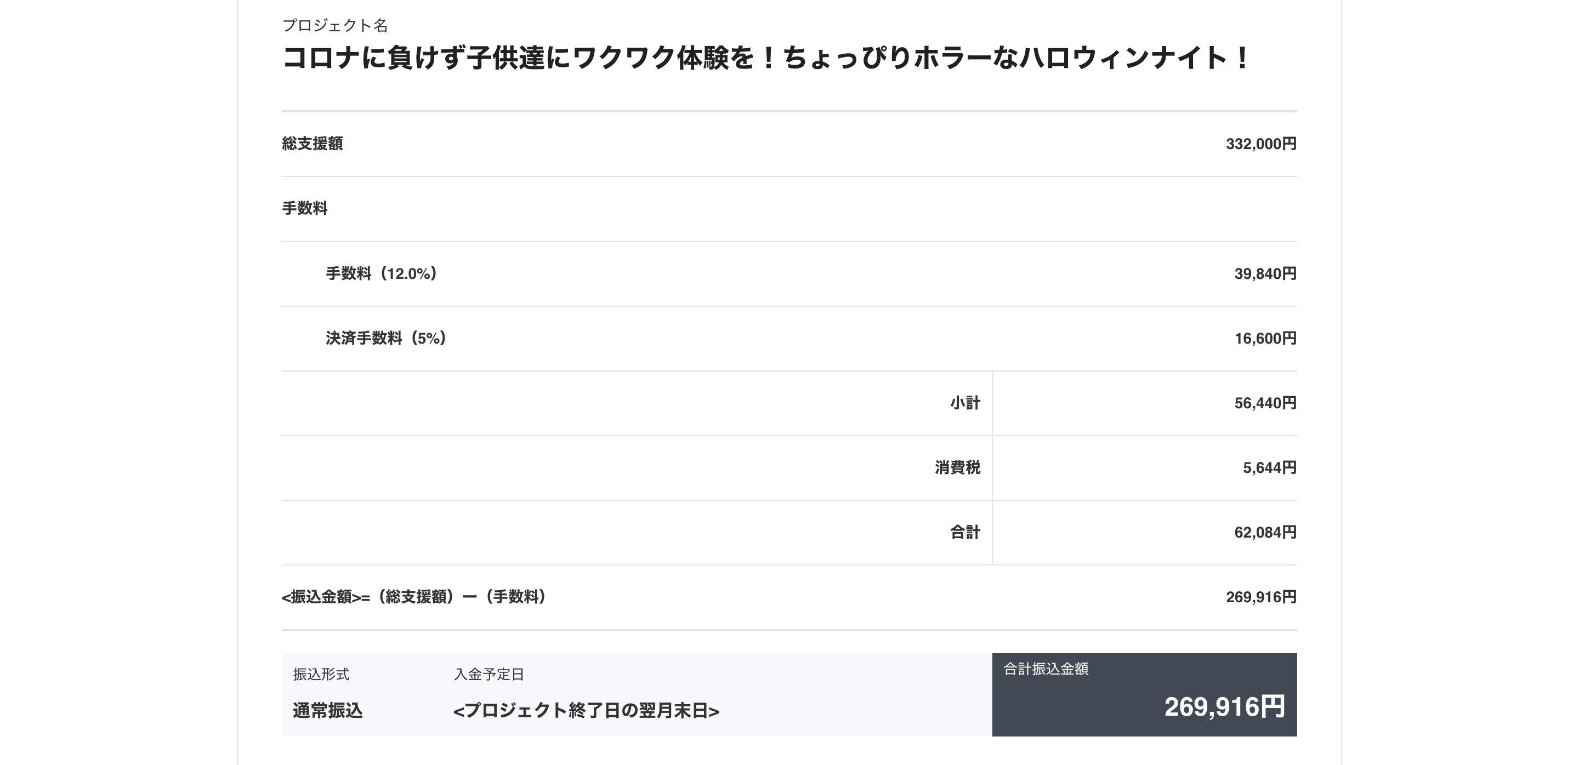The height and width of the screenshot is (765, 1579).
Task: Click the 合計 label in fee table
Action: 965,532
